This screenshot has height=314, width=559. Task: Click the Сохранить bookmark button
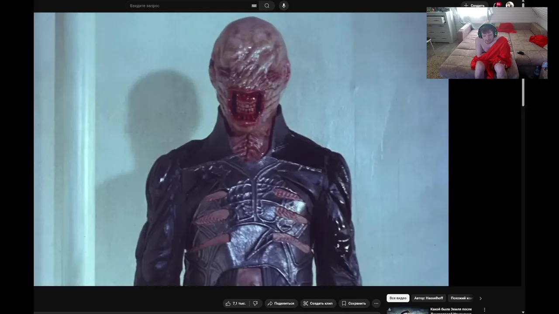point(354,304)
